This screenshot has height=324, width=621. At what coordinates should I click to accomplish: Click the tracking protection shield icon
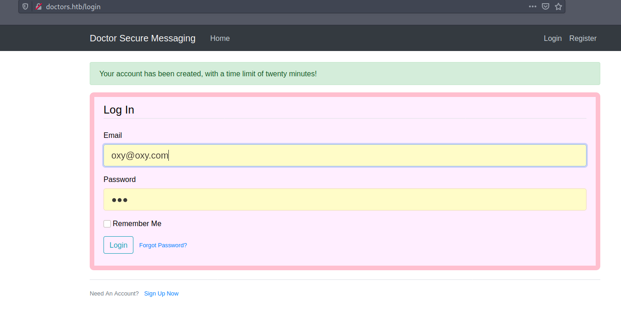(25, 6)
